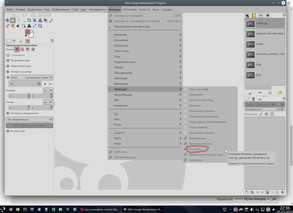Open the Слой menu
The width and height of the screenshot is (293, 213).
click(x=75, y=10)
